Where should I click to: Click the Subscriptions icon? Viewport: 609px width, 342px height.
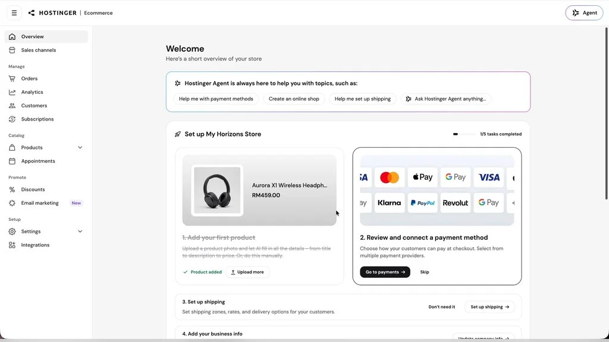(12, 119)
